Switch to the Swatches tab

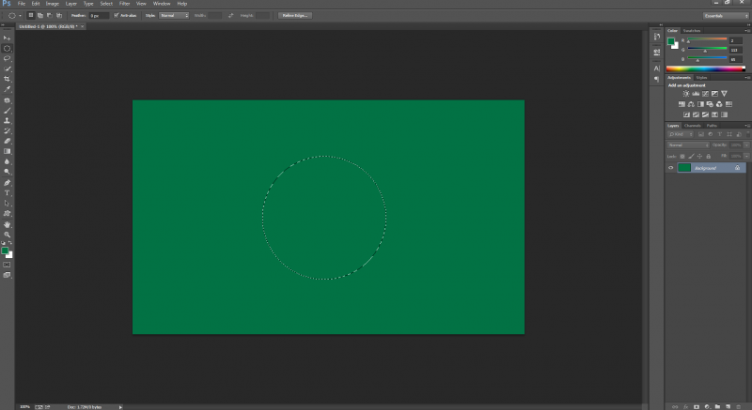(x=691, y=31)
